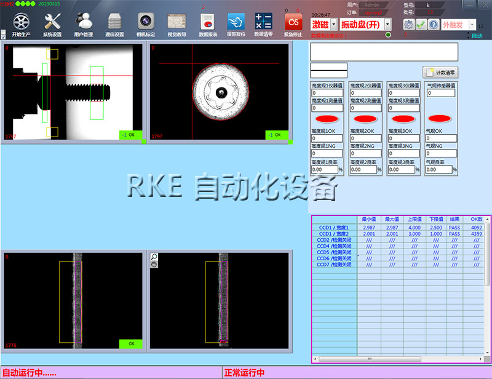
Task: Open the 外触发 trigger mode dropdown
Action: [x=471, y=25]
